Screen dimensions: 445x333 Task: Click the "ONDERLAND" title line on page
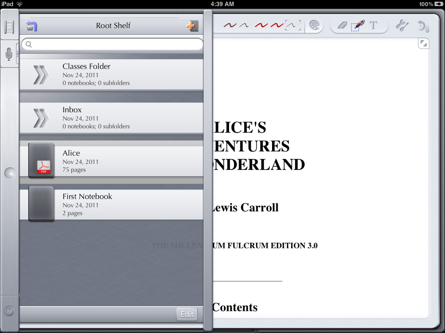(x=259, y=165)
